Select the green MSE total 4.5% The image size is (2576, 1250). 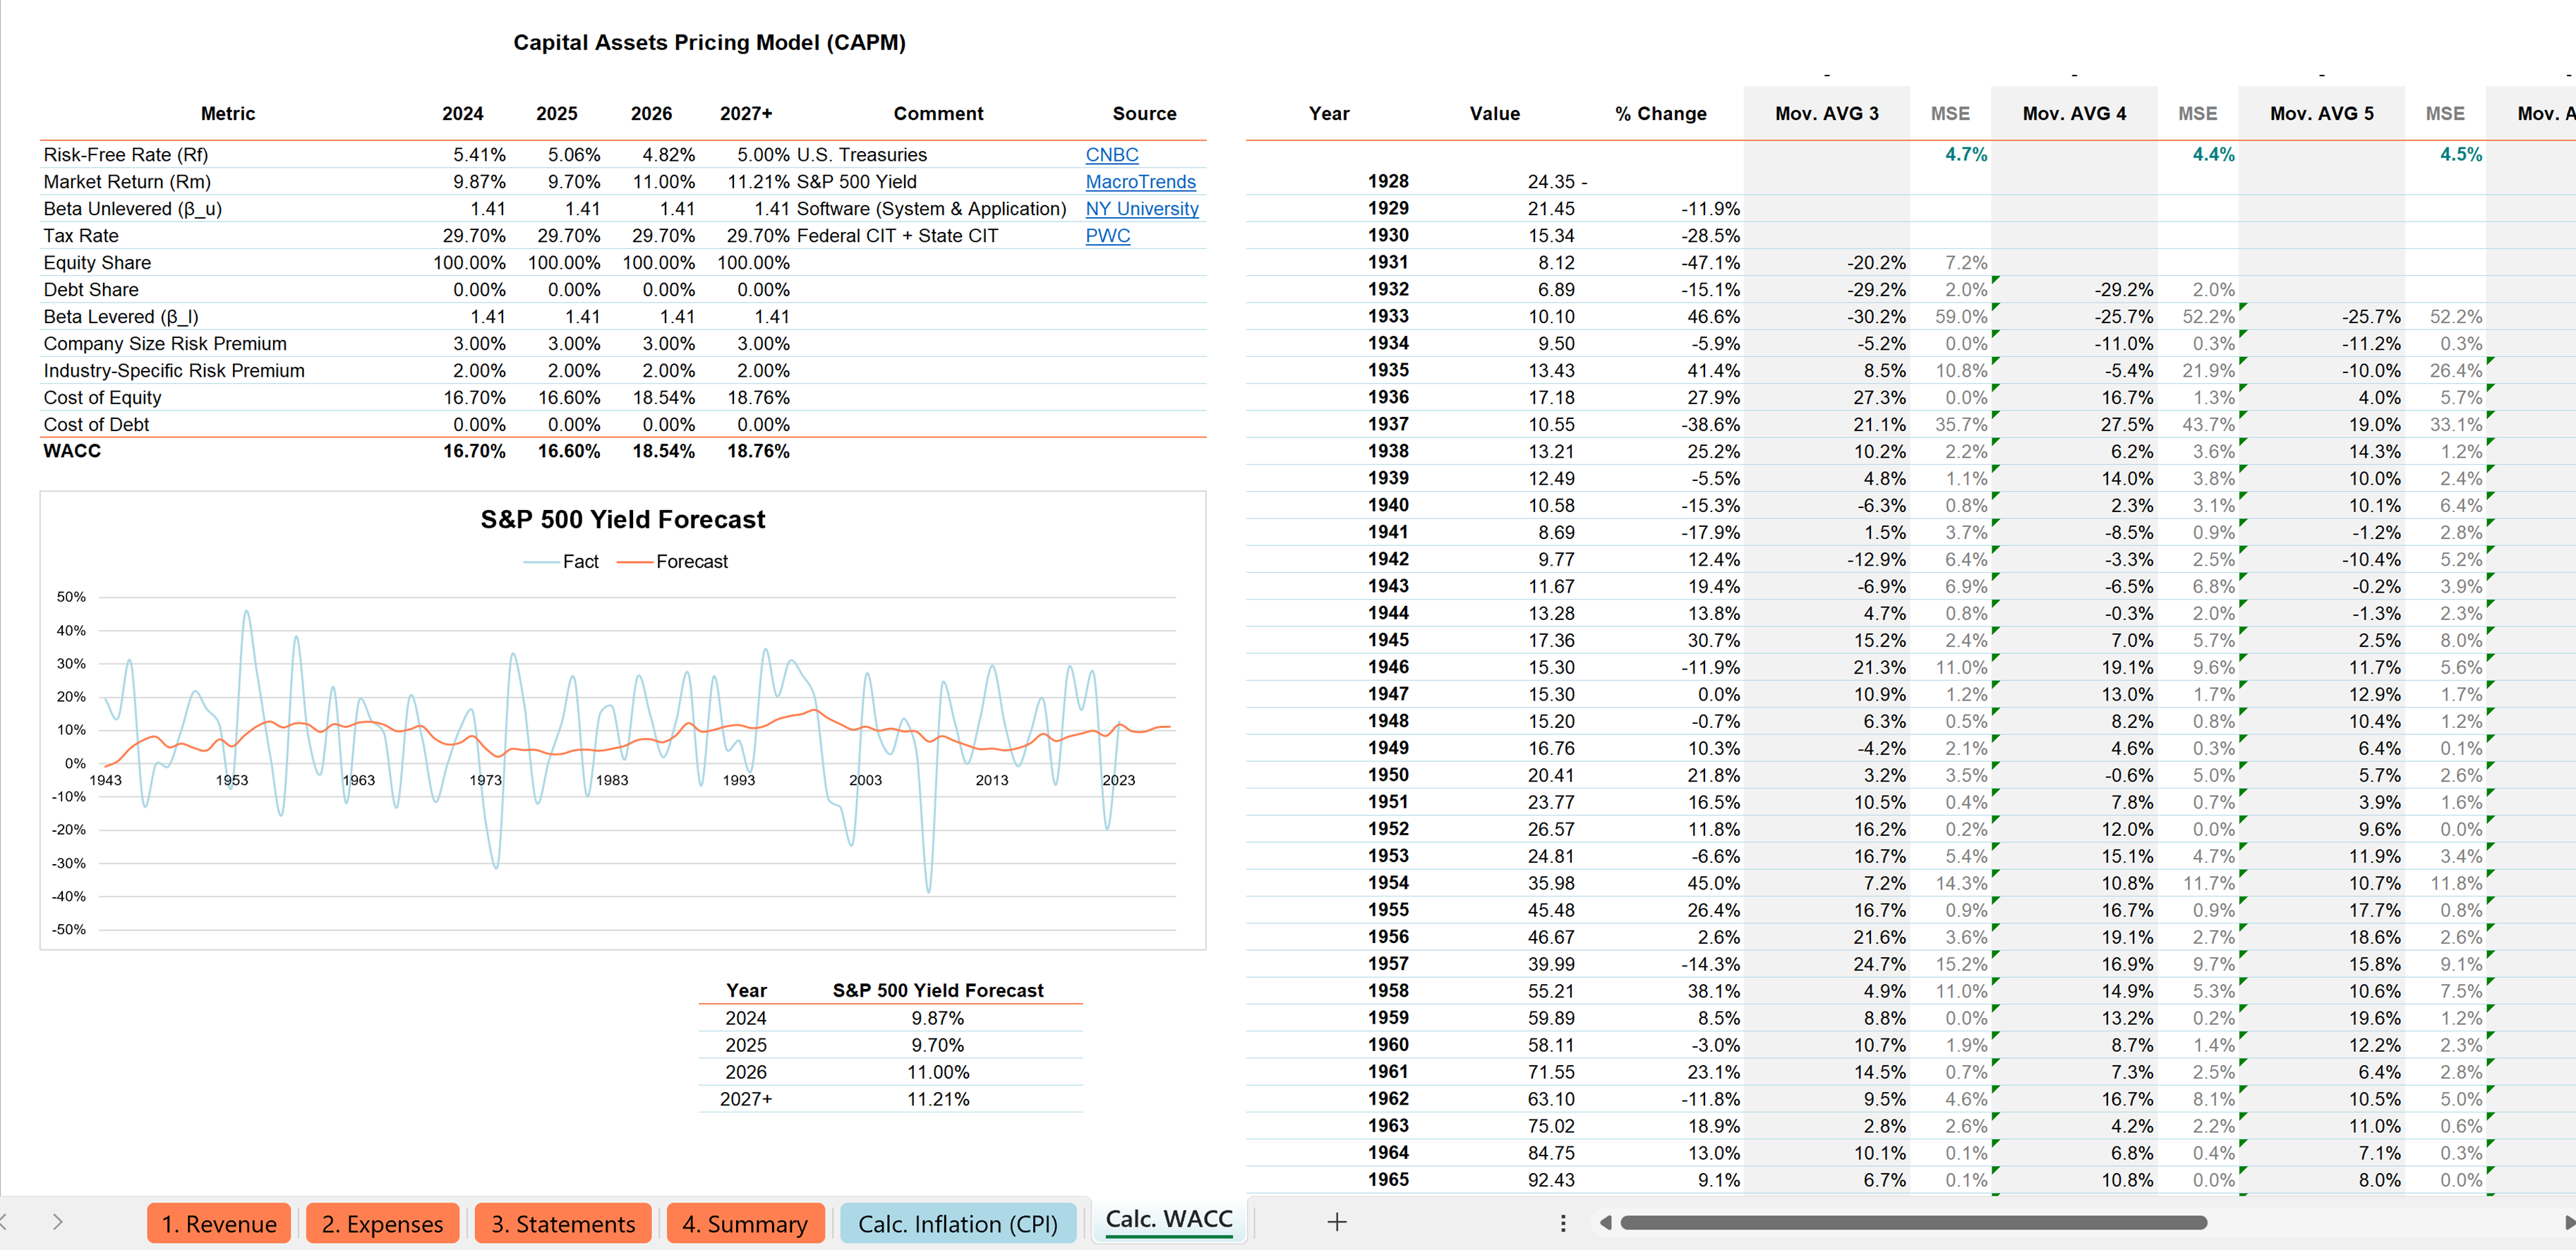pos(2460,155)
